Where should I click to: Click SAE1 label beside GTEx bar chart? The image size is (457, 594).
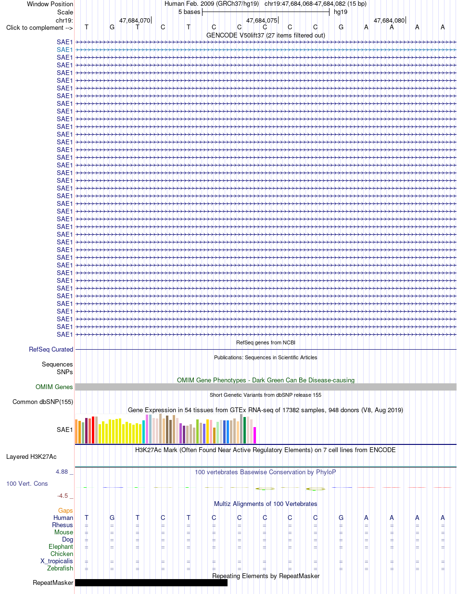point(65,430)
